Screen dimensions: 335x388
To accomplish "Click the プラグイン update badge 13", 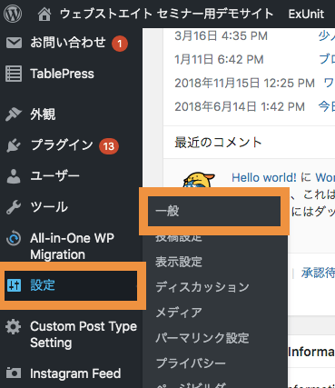I will coord(109,146).
